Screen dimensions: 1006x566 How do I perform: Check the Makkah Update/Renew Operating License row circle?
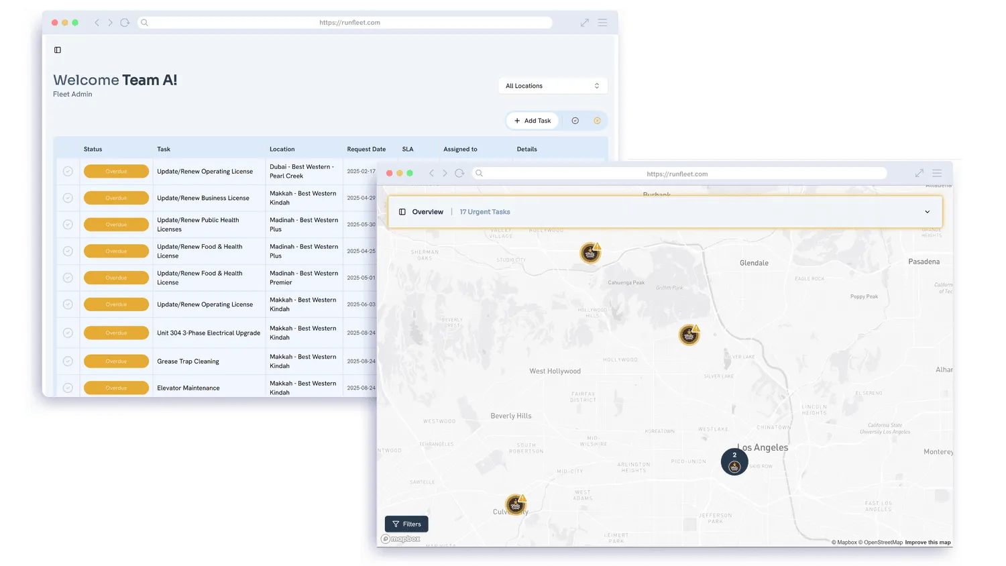(x=68, y=304)
